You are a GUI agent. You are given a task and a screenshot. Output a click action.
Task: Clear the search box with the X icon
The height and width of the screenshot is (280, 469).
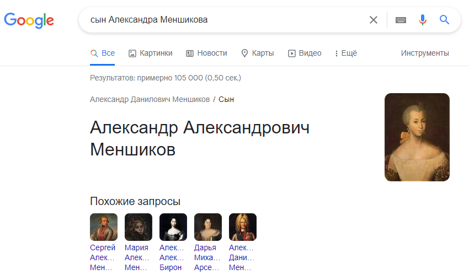coord(374,20)
